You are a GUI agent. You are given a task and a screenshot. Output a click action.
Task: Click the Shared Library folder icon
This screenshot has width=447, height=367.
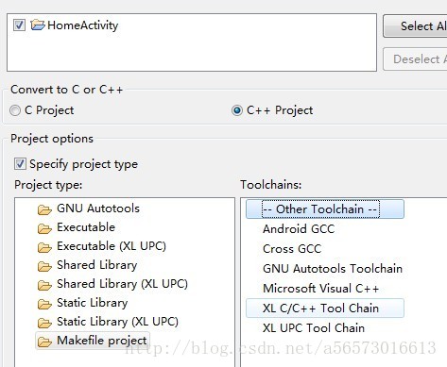pos(44,266)
